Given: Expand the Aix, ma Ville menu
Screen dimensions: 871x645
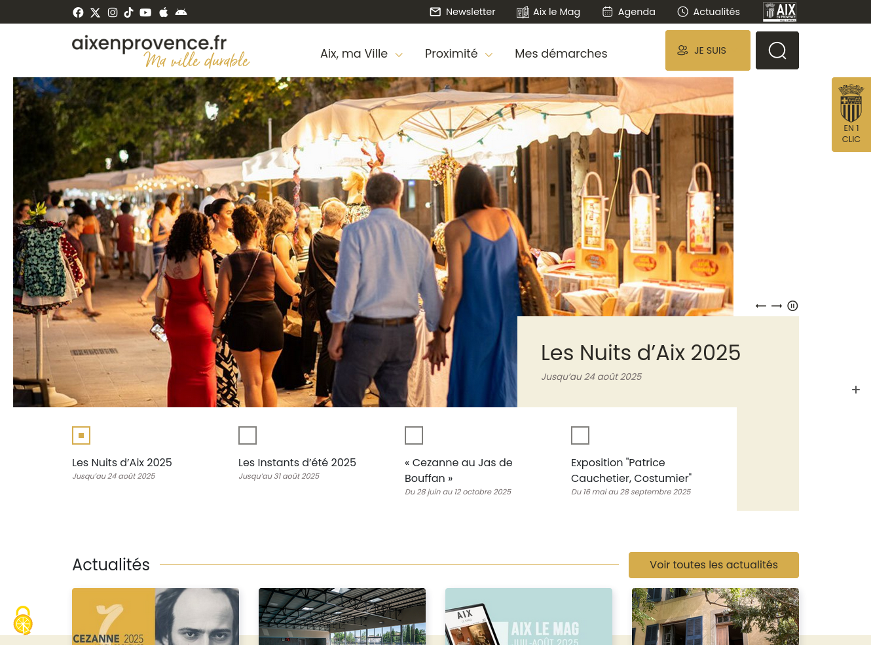Looking at the screenshot, I should (x=361, y=54).
